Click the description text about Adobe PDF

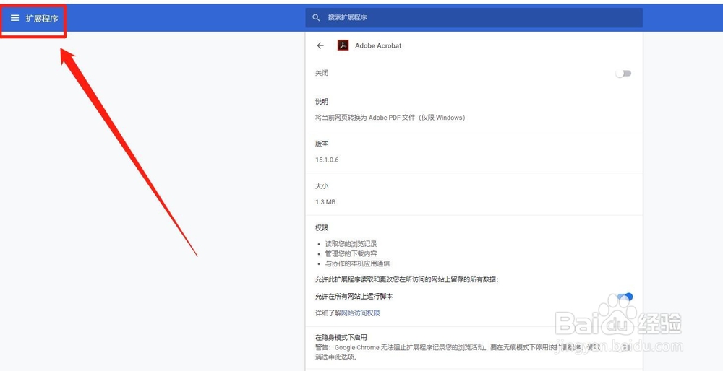(390, 118)
